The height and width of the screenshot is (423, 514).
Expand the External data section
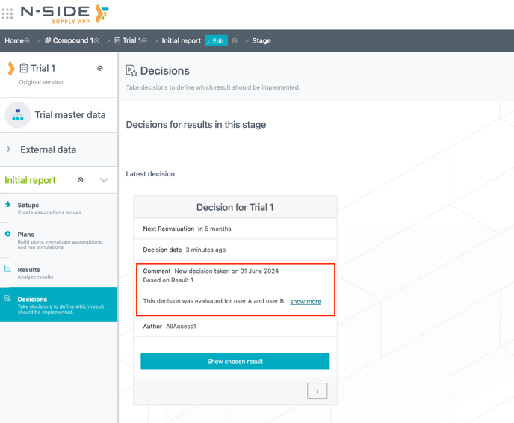point(9,149)
